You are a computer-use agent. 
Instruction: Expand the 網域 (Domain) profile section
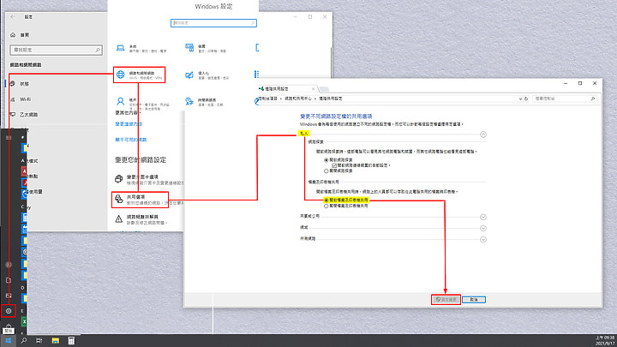(x=483, y=228)
